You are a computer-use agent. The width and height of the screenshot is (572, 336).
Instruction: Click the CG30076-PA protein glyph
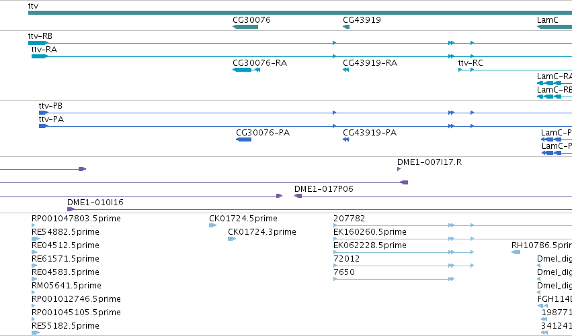(244, 139)
